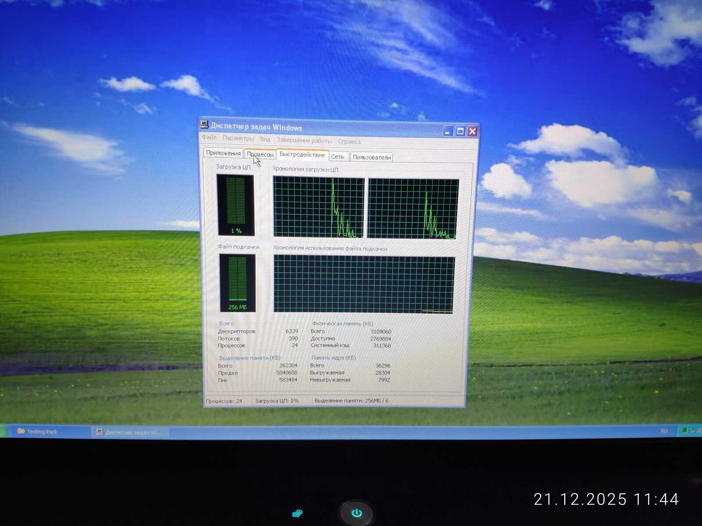Click the system cache value 311368
Screen dimensions: 702x526
coord(382,346)
